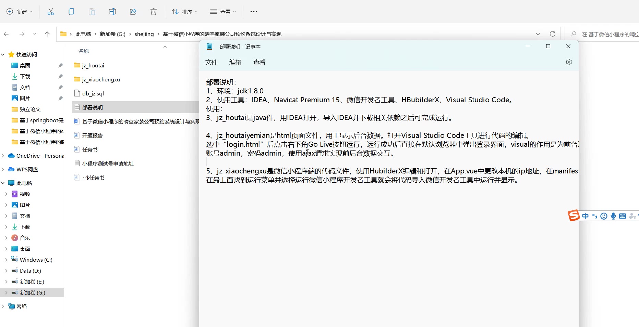Image resolution: width=639 pixels, height=327 pixels.
Task: Click the Sogou emoji face icon
Action: [604, 216]
